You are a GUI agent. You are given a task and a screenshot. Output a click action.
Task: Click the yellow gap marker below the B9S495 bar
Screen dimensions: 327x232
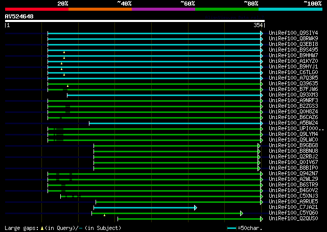click(64, 52)
